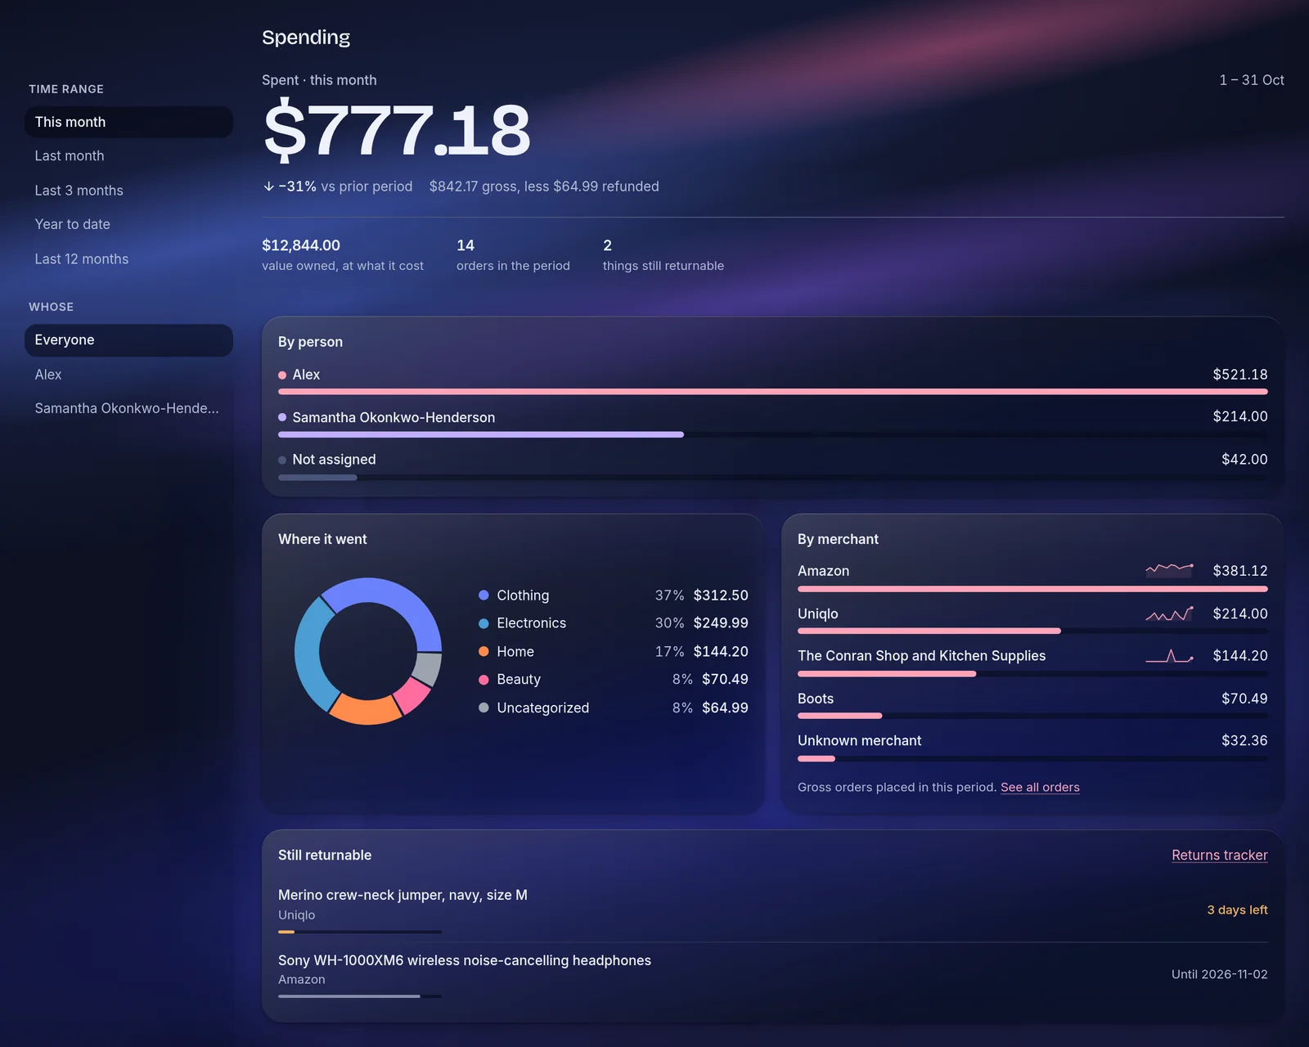This screenshot has height=1047, width=1309.
Task: Click the $12,844.00 value owned stat
Action: pos(343,254)
